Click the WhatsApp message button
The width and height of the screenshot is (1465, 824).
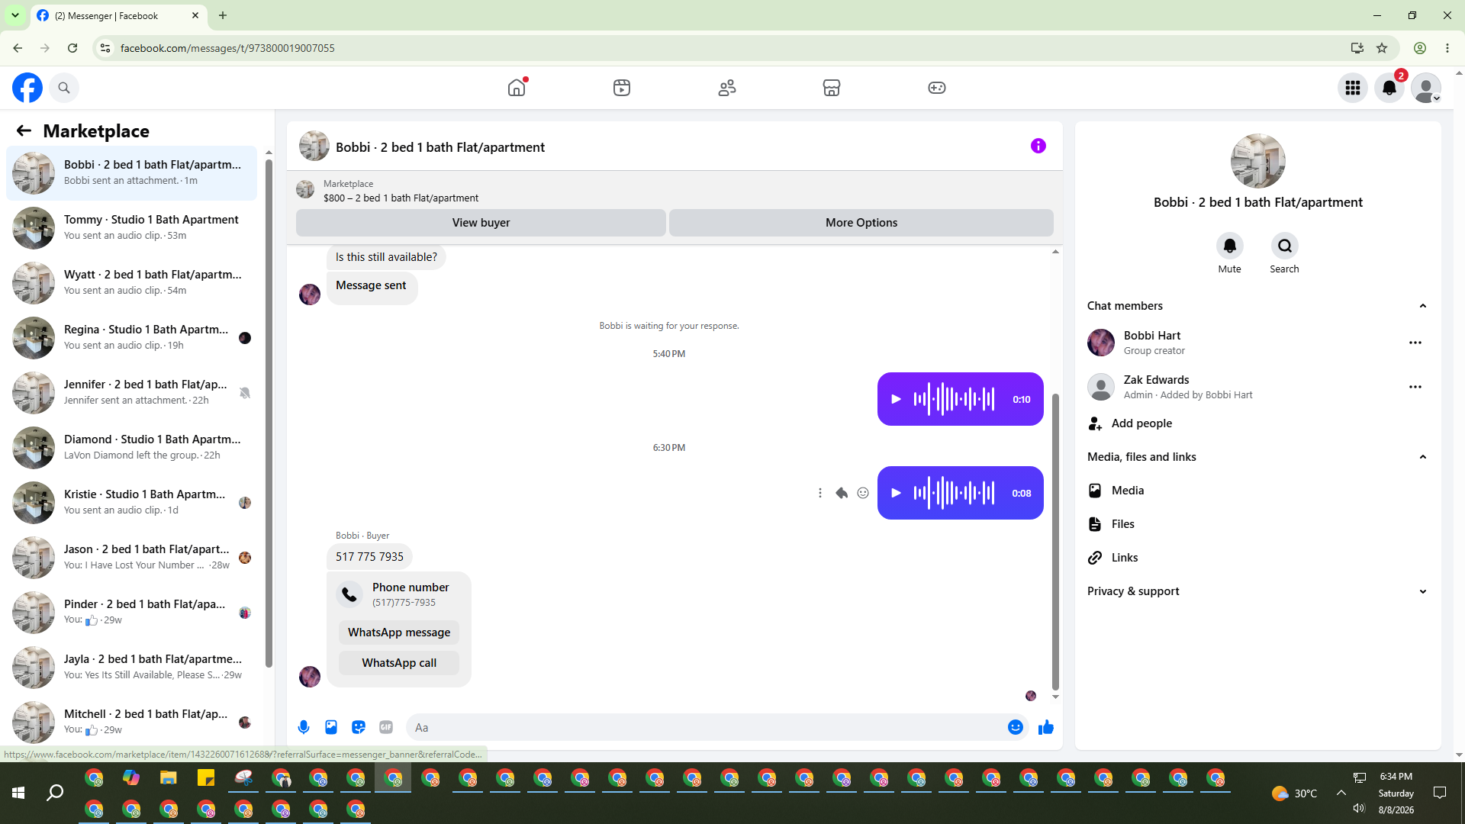(x=399, y=632)
